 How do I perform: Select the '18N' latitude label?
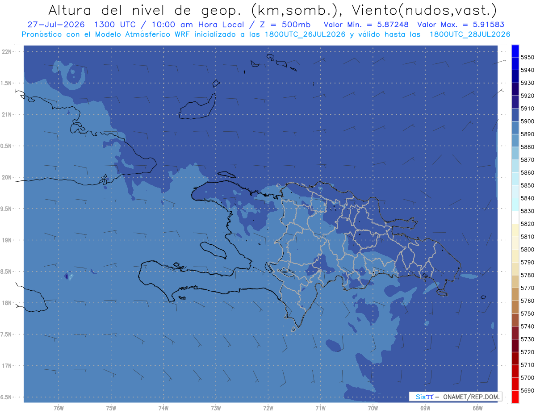(8, 303)
